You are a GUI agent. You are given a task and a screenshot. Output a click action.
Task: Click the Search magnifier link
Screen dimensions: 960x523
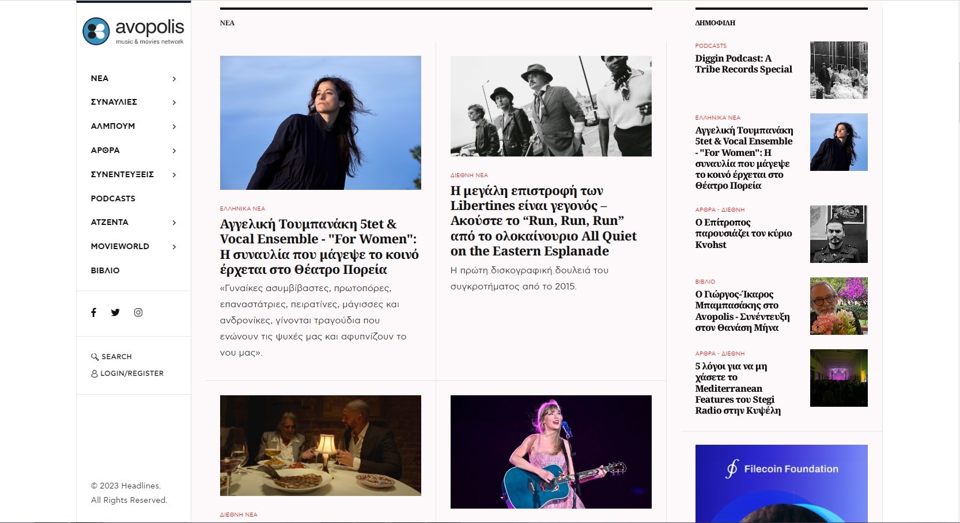[111, 357]
